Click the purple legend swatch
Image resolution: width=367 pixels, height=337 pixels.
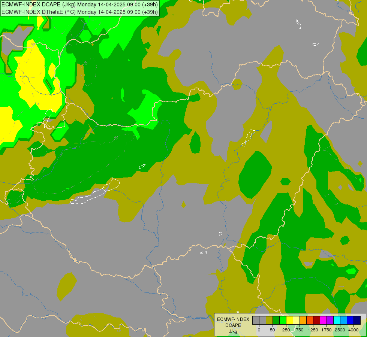[330, 320]
